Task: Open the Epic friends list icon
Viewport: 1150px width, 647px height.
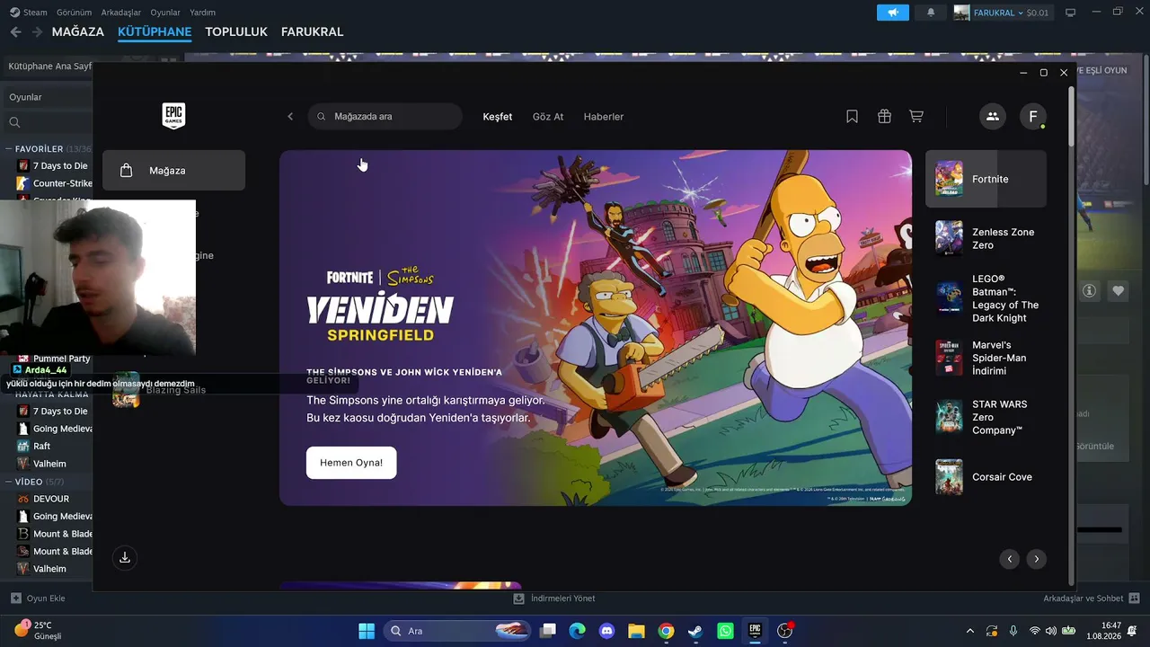Action: 993,116
